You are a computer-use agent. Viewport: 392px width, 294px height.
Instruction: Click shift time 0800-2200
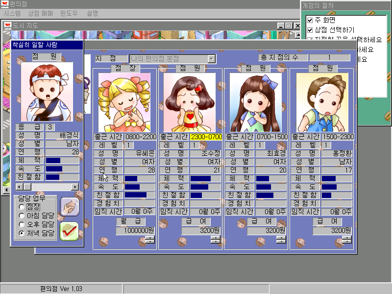[141, 137]
